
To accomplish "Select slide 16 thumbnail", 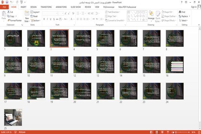I will pyautogui.click(x=175, y=65).
